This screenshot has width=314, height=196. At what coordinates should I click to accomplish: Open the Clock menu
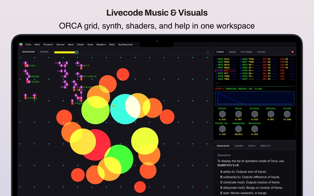coord(80,45)
